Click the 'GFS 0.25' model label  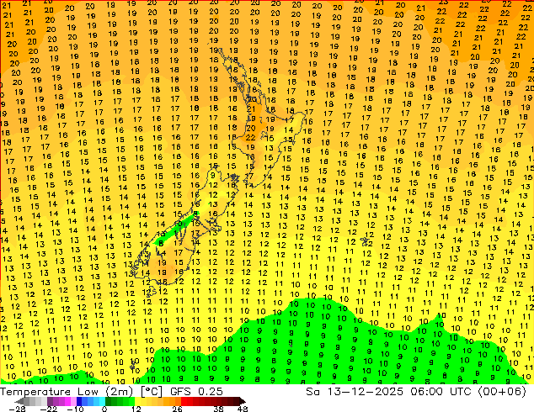[x=196, y=392]
